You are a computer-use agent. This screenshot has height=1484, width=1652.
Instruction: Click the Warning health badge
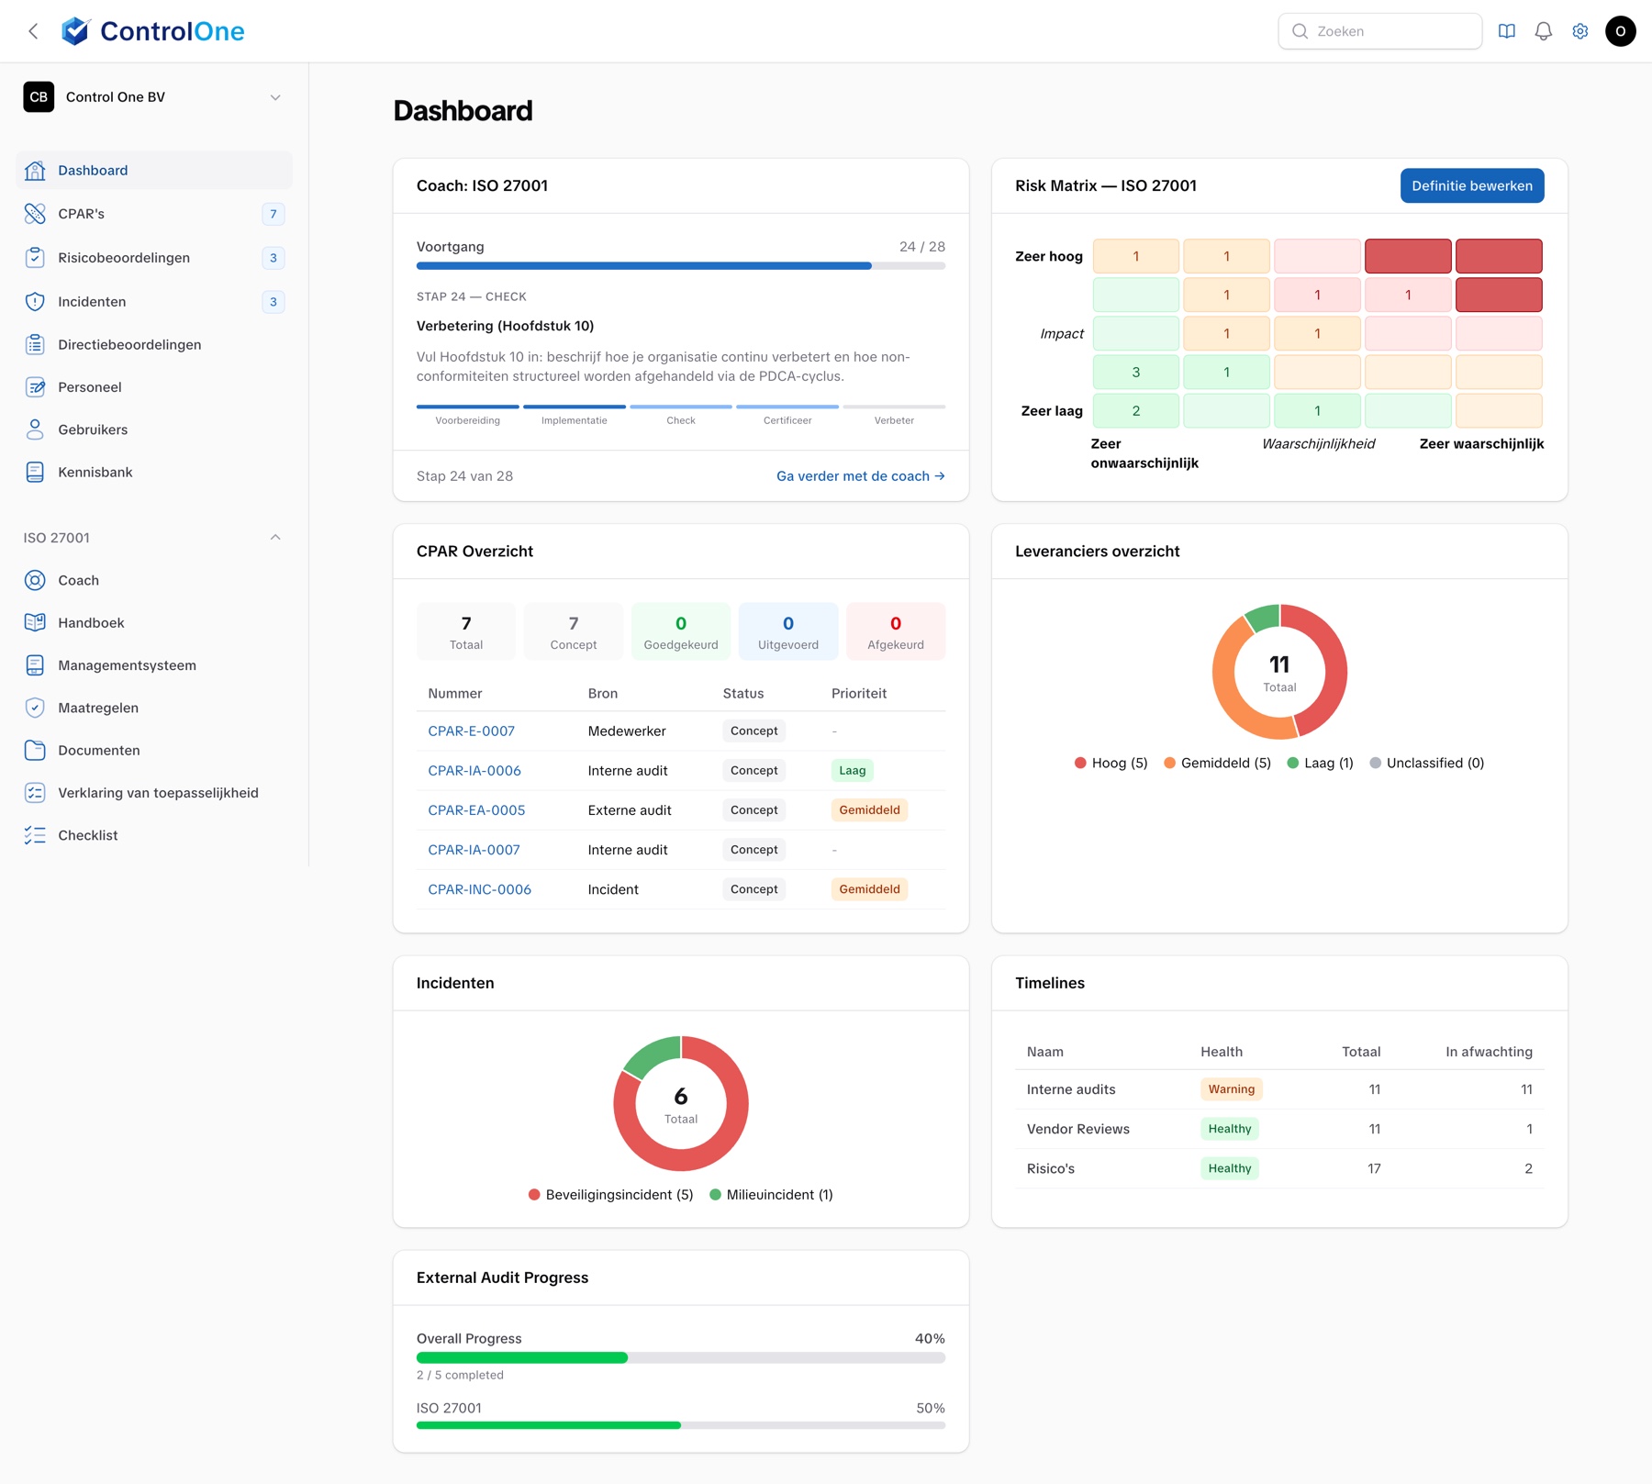1231,1089
